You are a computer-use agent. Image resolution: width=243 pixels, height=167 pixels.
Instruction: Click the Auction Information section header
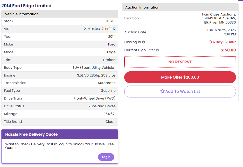click(142, 7)
